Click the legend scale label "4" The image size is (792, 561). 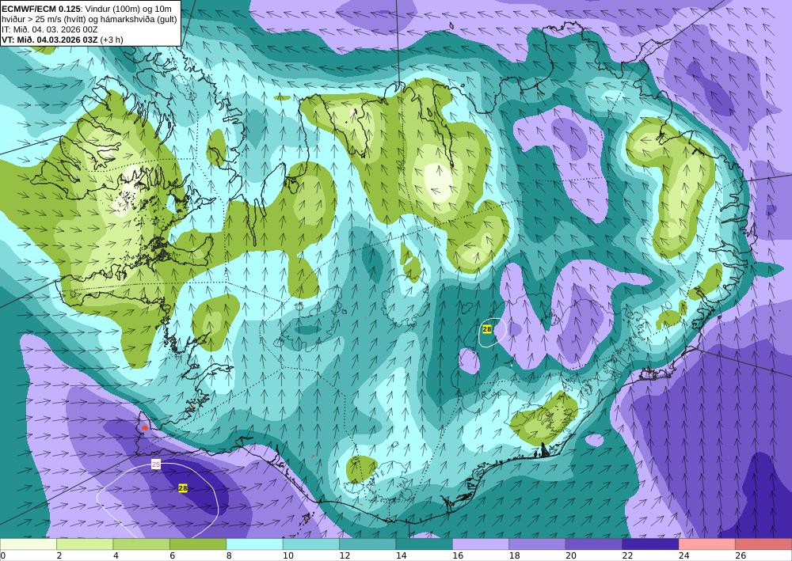point(116,555)
